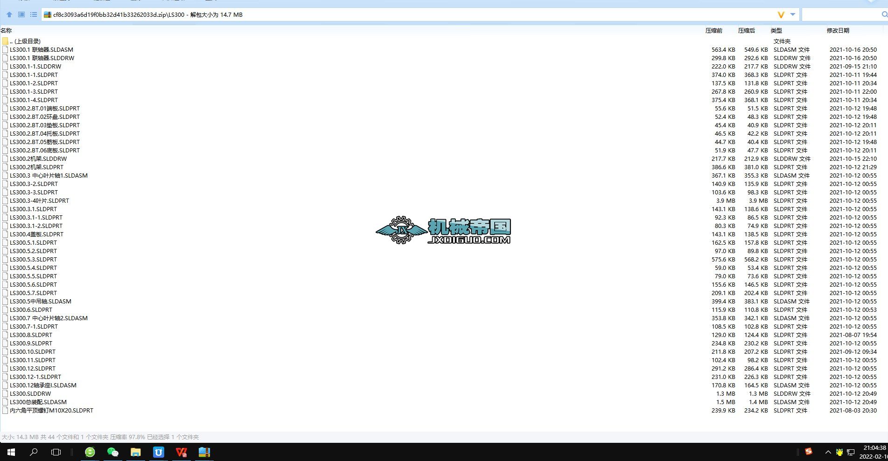
Task: Select file 内六角平顶螺钉M10X20.SLDPRT
Action: pyautogui.click(x=51, y=410)
